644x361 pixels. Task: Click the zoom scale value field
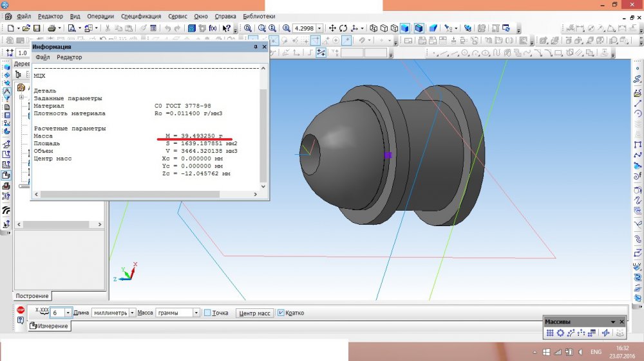[305, 28]
